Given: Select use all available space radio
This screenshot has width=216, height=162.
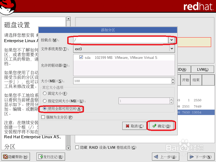Looking at the screenshot, I should tap(45, 109).
